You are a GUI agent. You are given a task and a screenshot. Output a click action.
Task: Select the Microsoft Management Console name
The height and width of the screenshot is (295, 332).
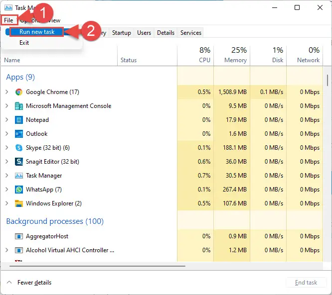coord(69,106)
